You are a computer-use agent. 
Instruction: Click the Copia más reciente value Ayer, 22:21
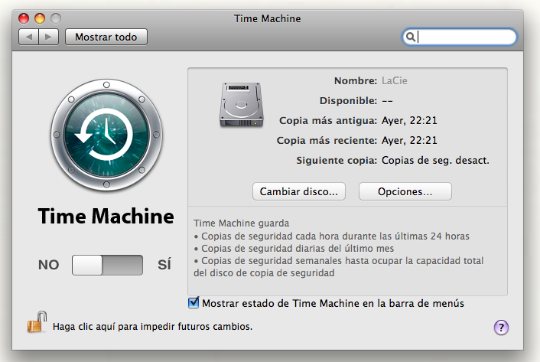[x=409, y=141]
